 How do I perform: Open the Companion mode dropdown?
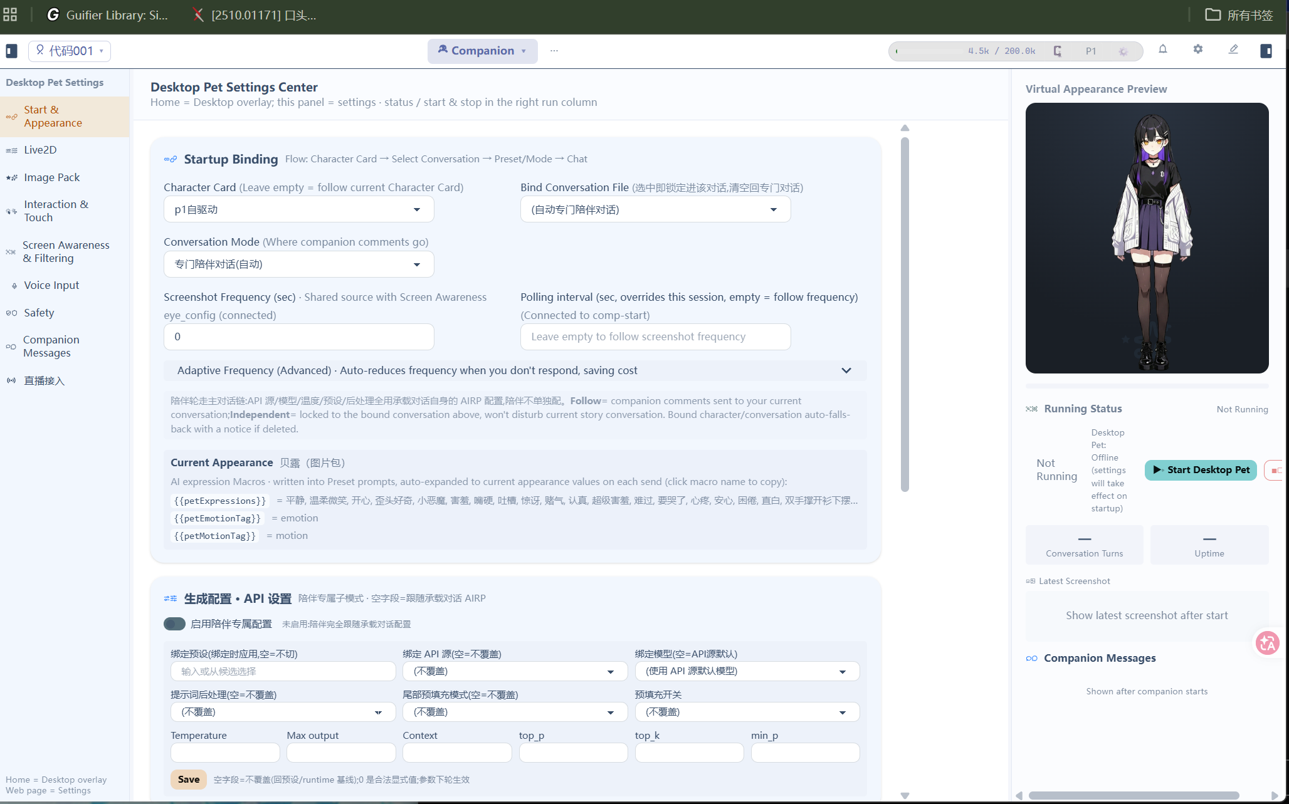(482, 51)
